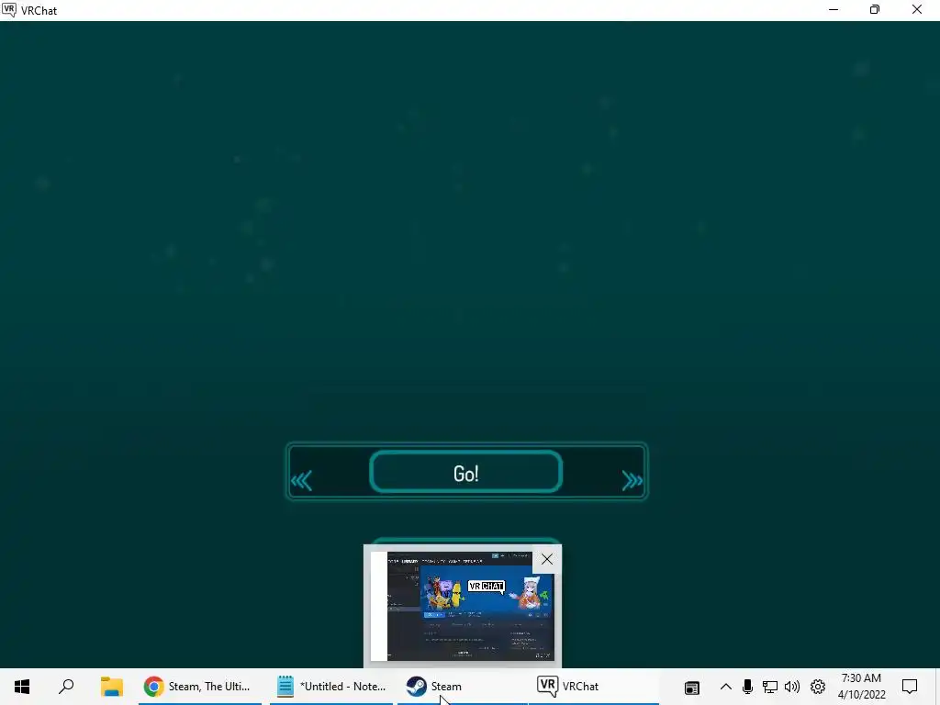940x705 pixels.
Task: Click the Go! button in VRChat
Action: click(465, 473)
